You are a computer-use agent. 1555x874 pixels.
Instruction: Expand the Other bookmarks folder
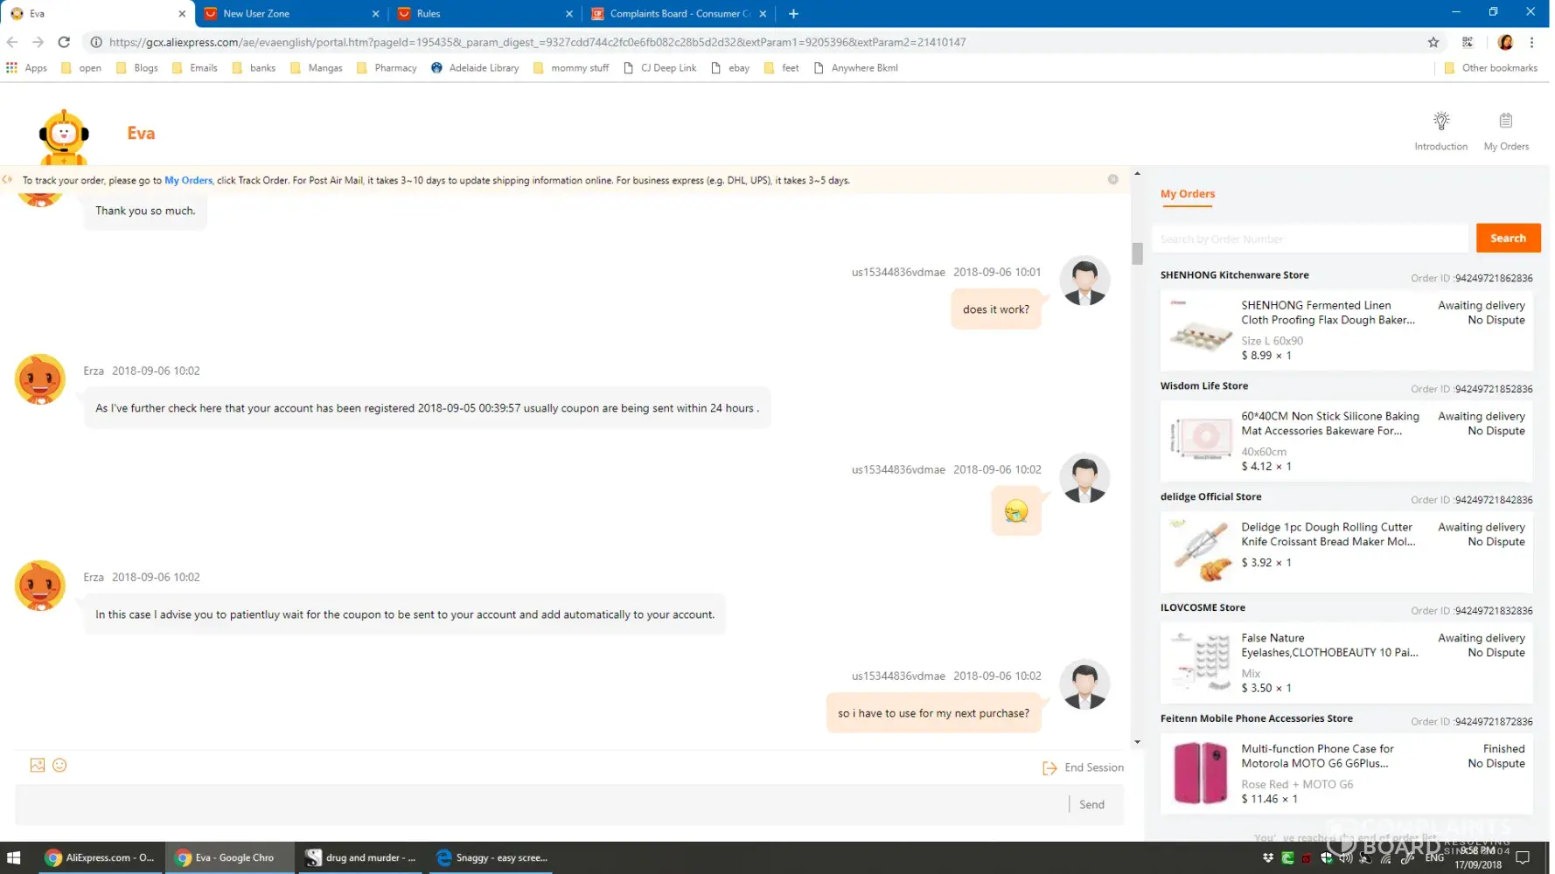tap(1490, 67)
